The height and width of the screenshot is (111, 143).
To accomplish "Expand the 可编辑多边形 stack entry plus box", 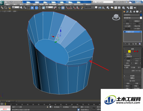I will coord(125,32).
